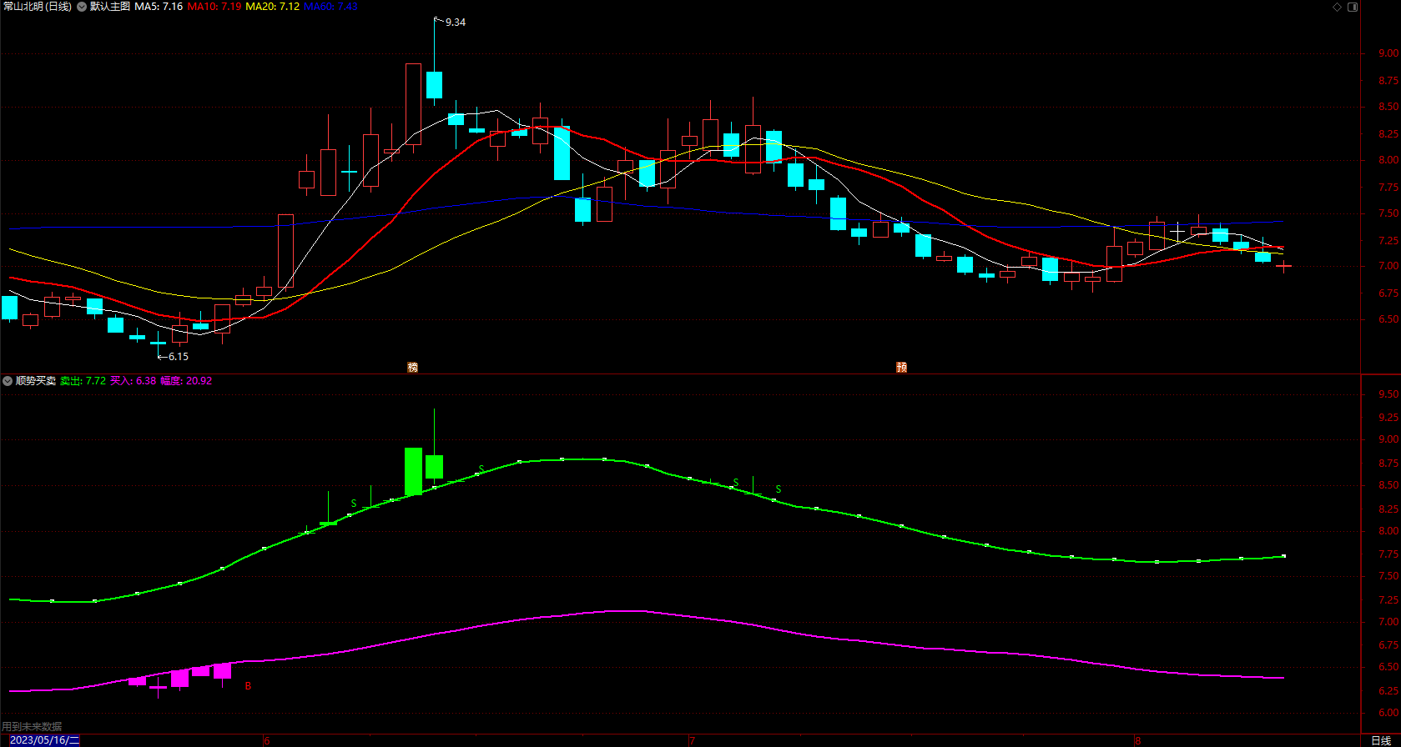
Task: Click the large green bar in indicator panel
Action: click(413, 472)
